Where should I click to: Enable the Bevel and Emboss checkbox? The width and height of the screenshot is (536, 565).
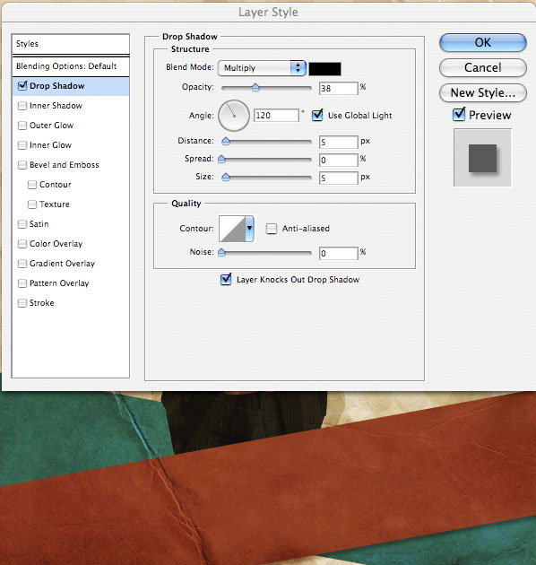click(x=22, y=165)
